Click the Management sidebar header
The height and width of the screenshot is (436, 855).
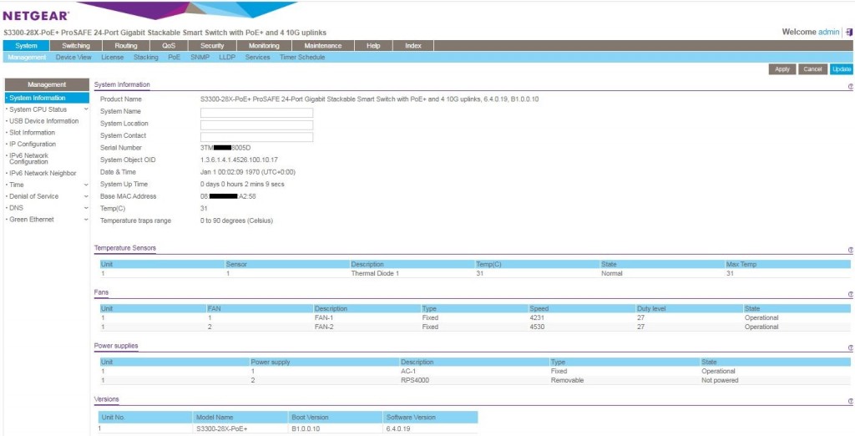pos(47,84)
